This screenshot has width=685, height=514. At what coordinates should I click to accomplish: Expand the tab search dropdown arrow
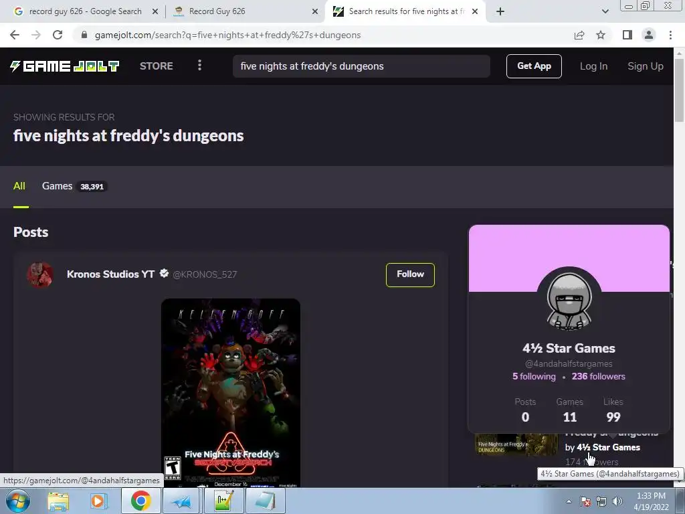605,12
